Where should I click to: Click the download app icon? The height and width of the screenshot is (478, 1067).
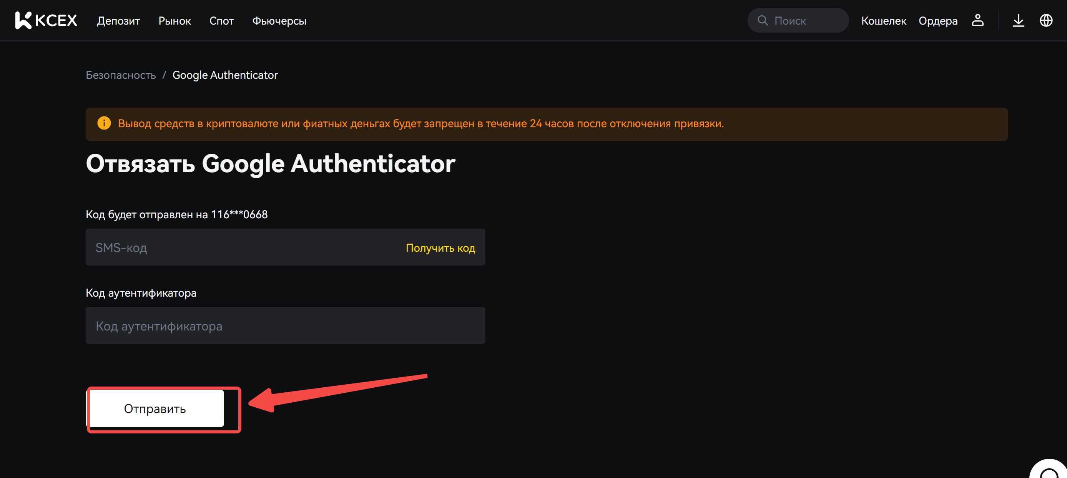pos(1018,20)
